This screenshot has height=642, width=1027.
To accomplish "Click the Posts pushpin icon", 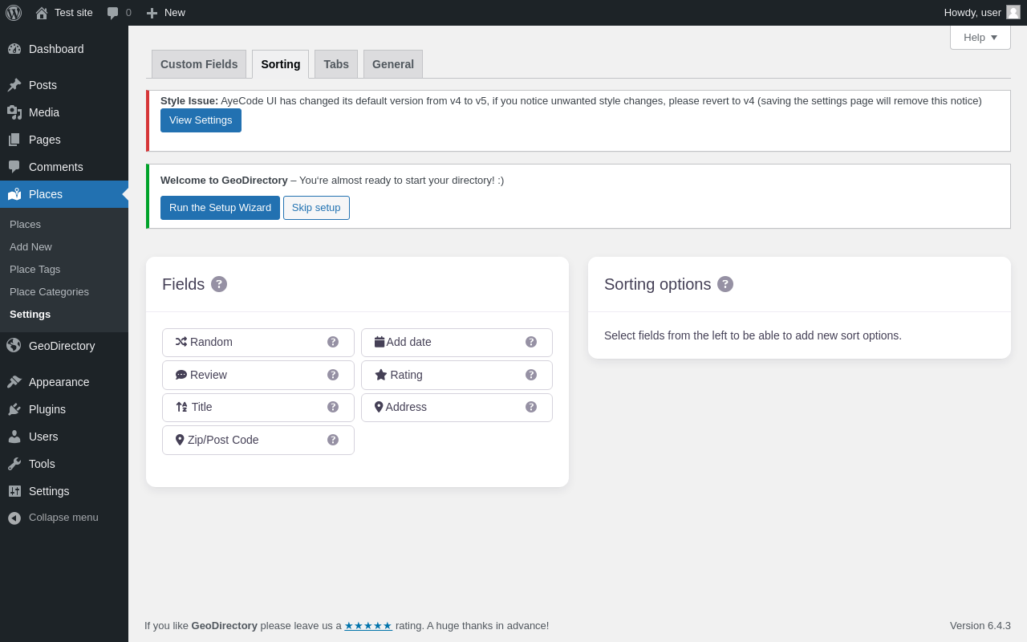I will 14,85.
